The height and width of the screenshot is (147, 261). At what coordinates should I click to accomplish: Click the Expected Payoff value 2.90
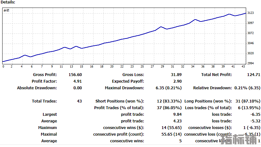tap(178, 81)
